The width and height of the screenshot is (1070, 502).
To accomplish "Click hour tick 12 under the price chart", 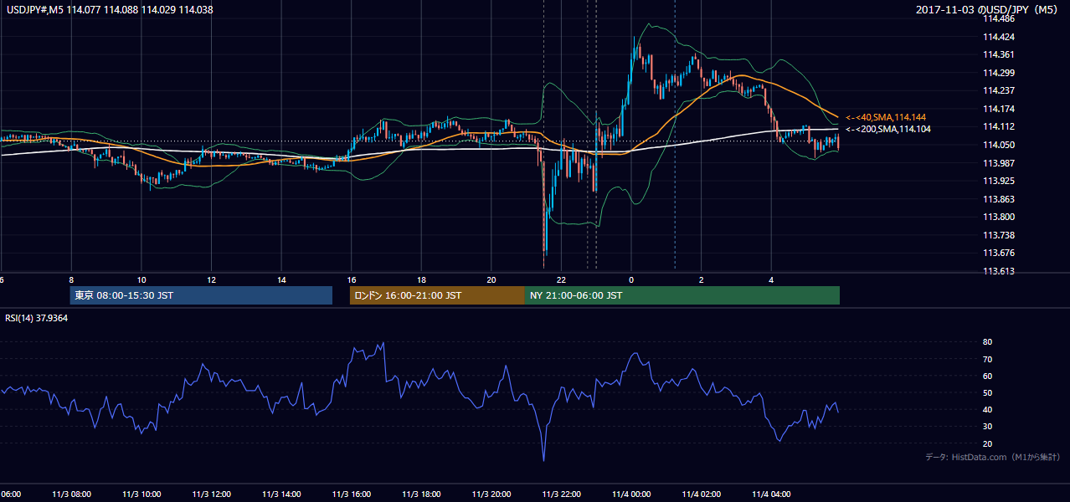I will click(212, 280).
